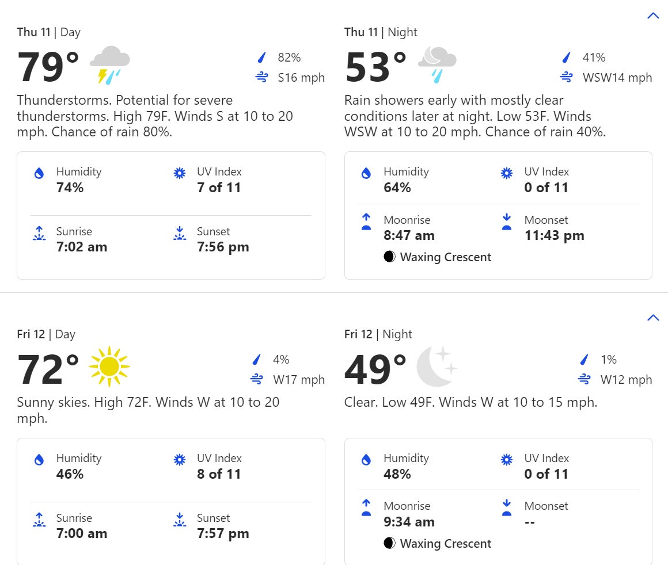The width and height of the screenshot is (668, 565).
Task: Click Friday night Waxing Crescent label
Action: point(445,543)
